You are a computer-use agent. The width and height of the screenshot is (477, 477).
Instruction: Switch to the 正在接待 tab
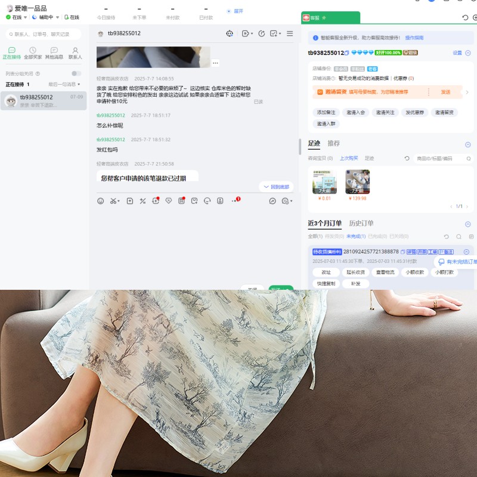click(11, 53)
